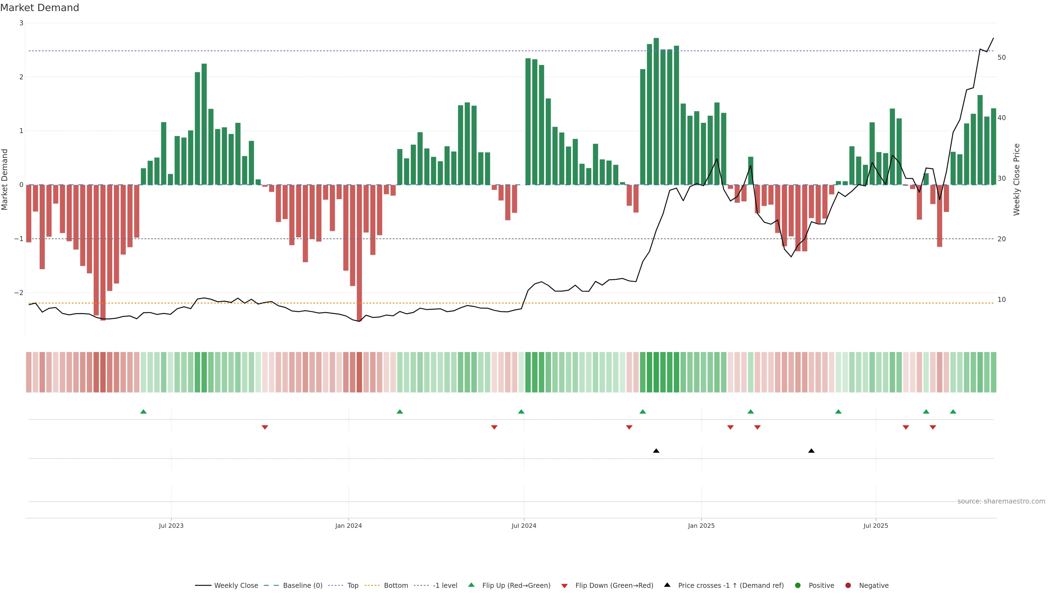Click the green Positive legend dot
Viewport: 1059px width, 595px height.
[798, 585]
